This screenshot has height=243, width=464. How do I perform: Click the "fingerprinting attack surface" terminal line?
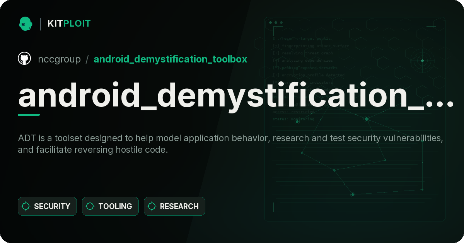[310, 46]
